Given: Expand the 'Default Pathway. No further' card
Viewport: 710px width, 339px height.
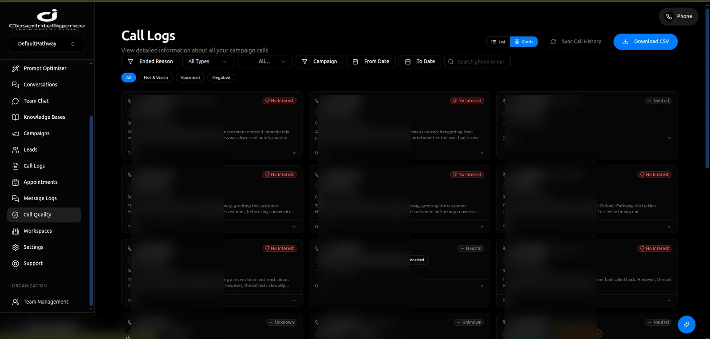Looking at the screenshot, I should (x=669, y=227).
